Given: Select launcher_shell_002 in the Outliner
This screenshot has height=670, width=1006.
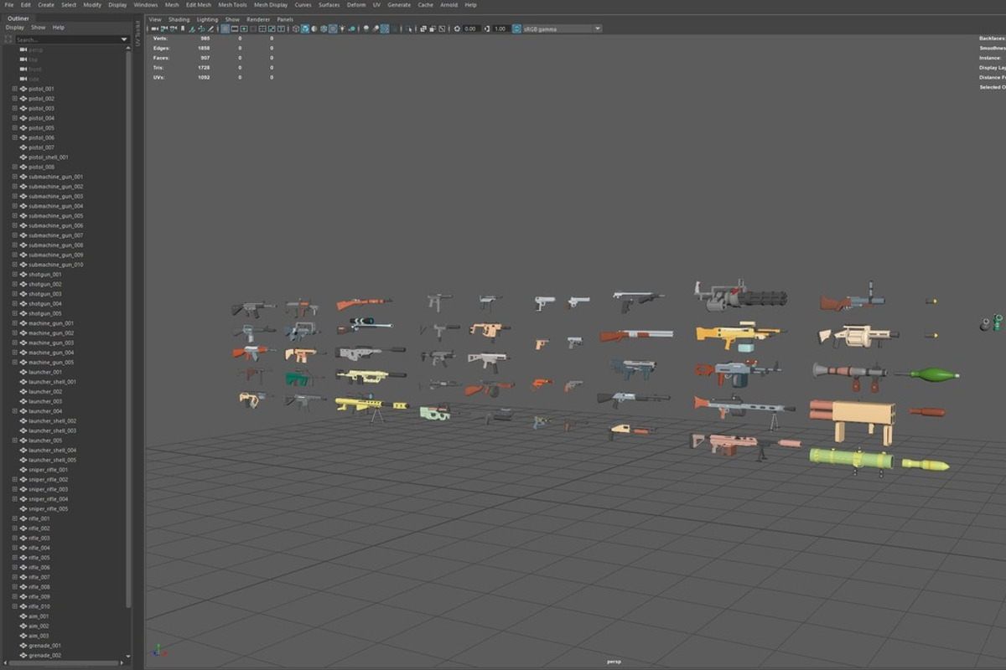Looking at the screenshot, I should click(x=52, y=421).
